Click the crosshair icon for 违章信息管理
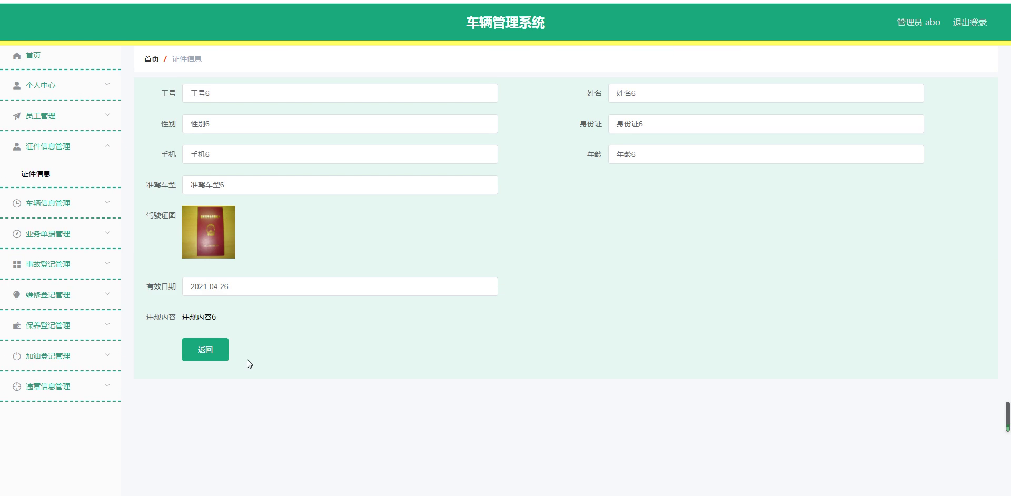Screen dimensions: 1011x496 point(17,386)
